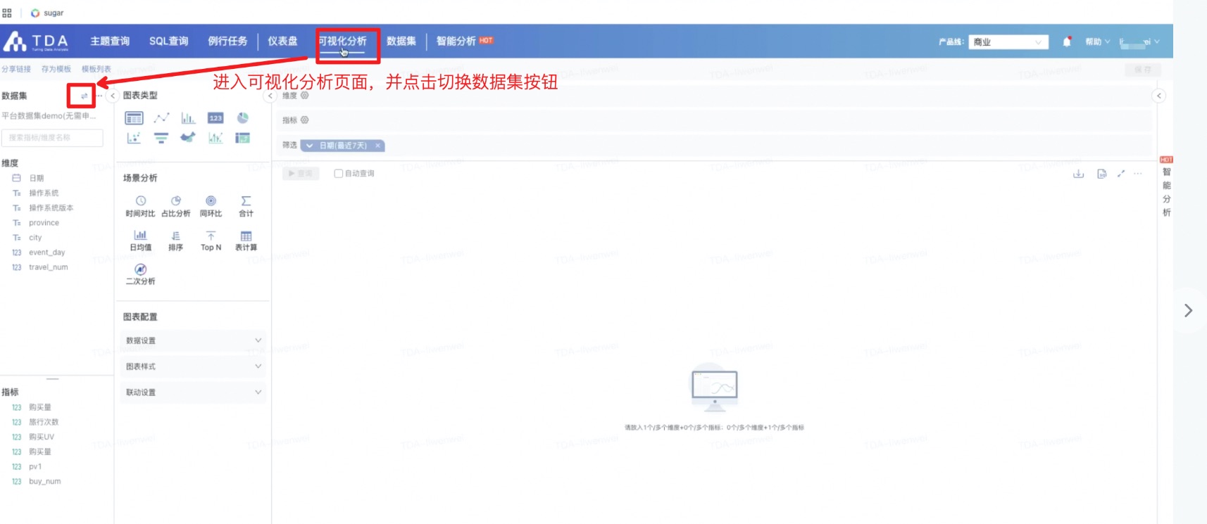Screen dimensions: 1207x524
Task: Click the Top N analysis icon
Action: (x=211, y=241)
